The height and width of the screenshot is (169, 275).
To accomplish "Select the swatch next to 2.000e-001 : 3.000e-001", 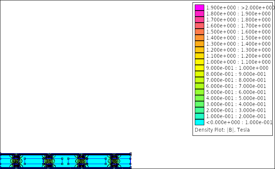I will 199,110.
